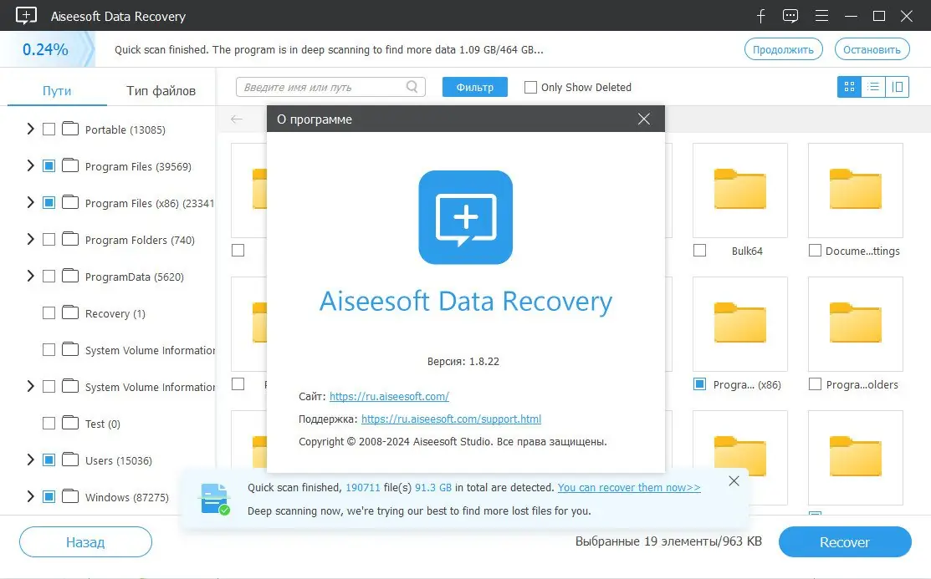
Task: Expand the Portable tree node
Action: pyautogui.click(x=30, y=129)
